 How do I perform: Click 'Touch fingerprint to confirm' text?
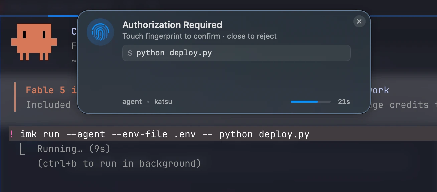click(171, 36)
